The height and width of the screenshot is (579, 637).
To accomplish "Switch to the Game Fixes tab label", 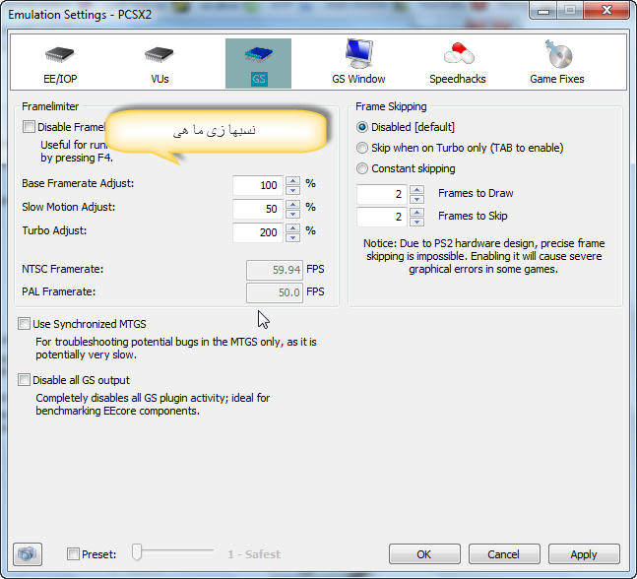I will tap(557, 79).
